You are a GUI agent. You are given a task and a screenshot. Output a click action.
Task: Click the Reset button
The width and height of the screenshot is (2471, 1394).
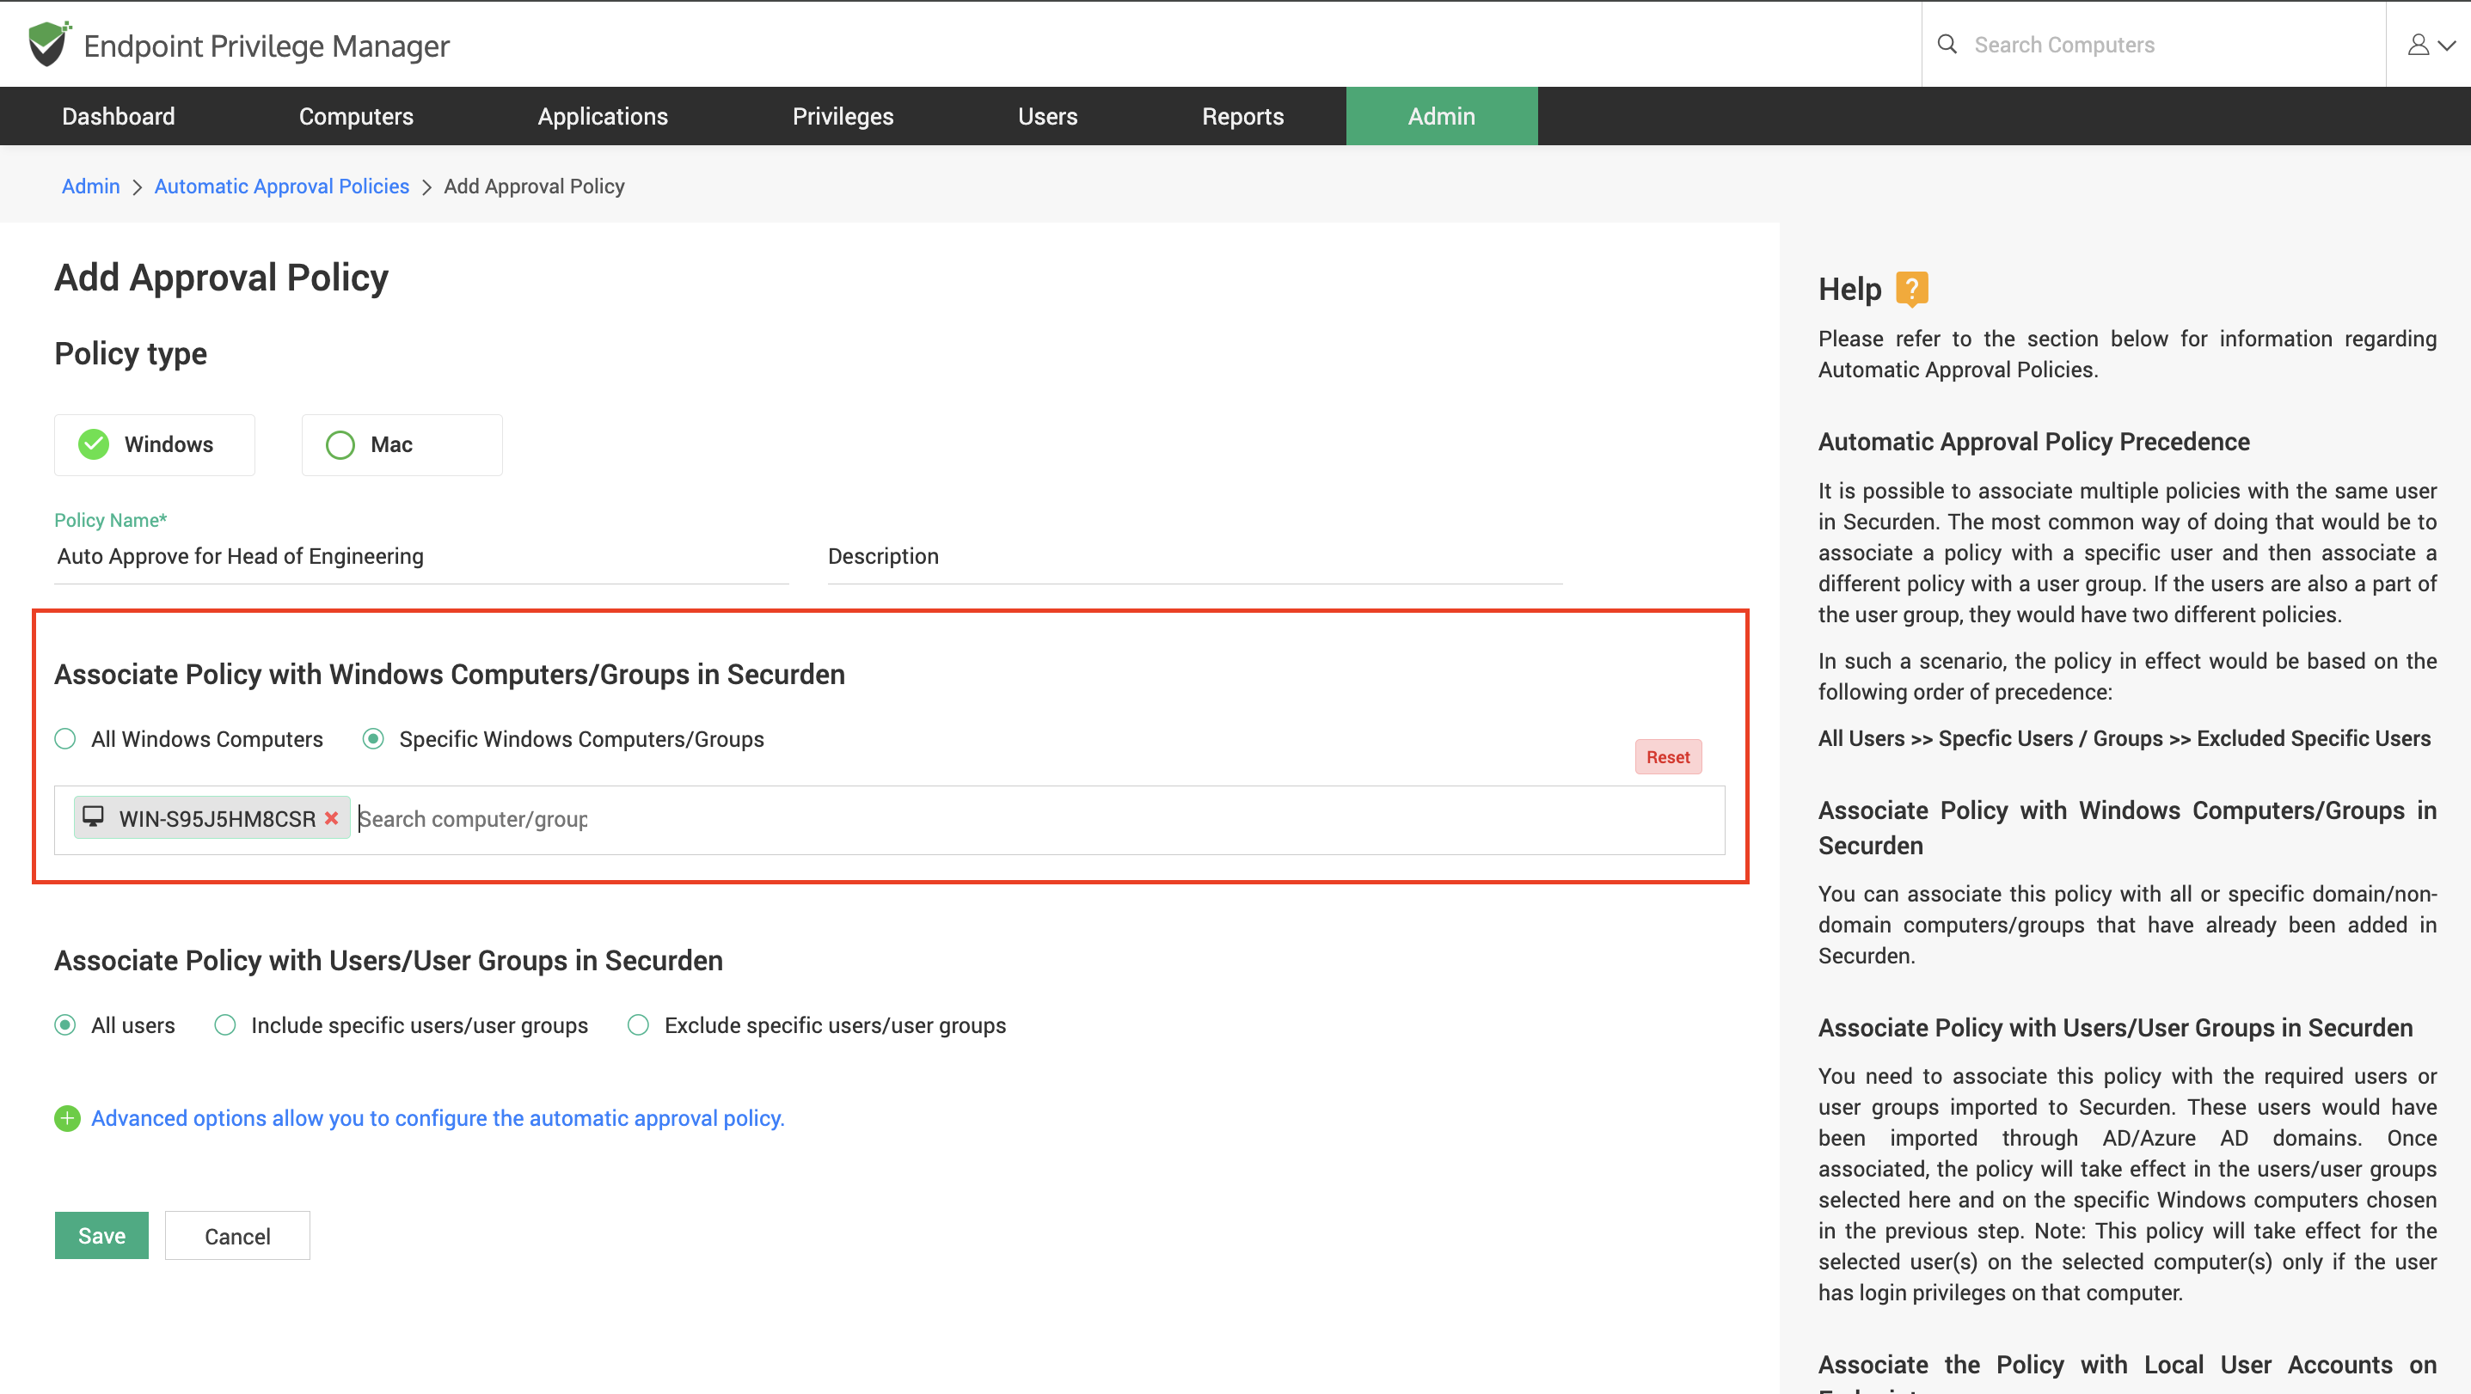tap(1667, 756)
